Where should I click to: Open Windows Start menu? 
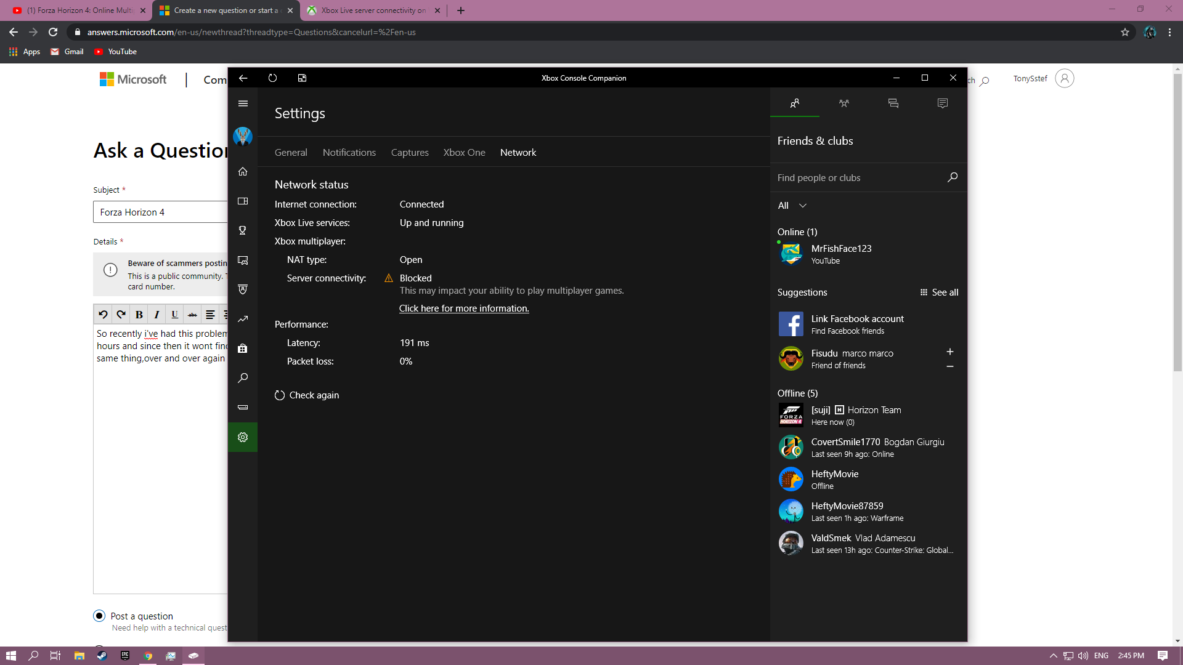click(11, 656)
